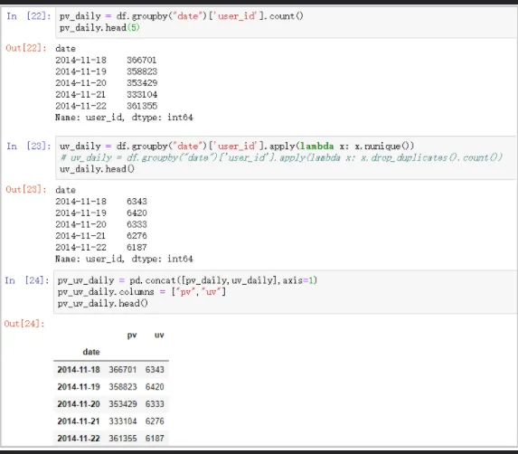
Task: Click the Out[23] output prompt
Action: [x=26, y=189]
